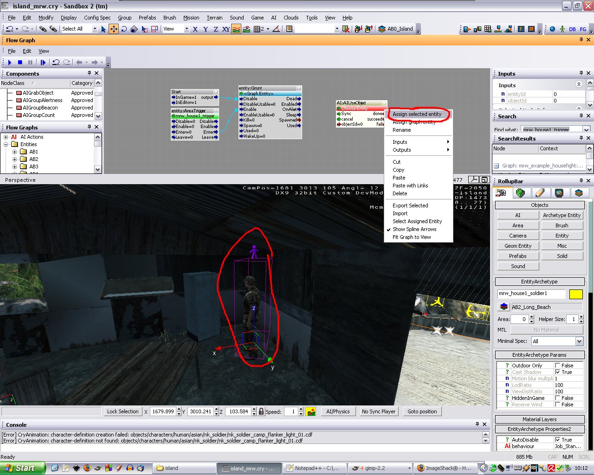Activate the rotate object tool
Screen dimensions: 594x475
(x=124, y=29)
